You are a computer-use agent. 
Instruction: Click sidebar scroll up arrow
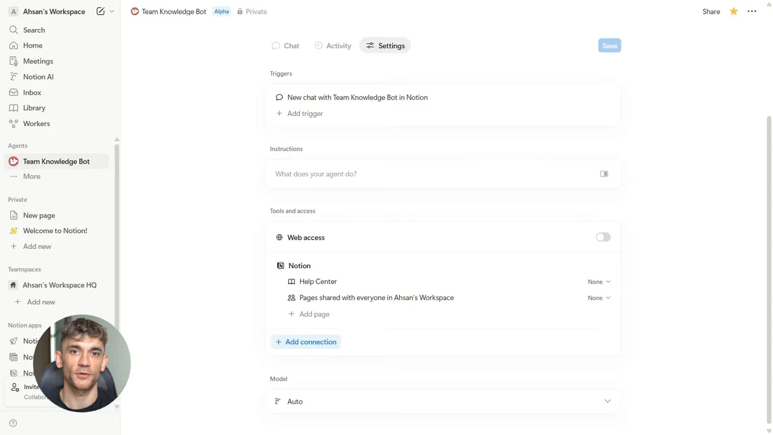coord(117,140)
